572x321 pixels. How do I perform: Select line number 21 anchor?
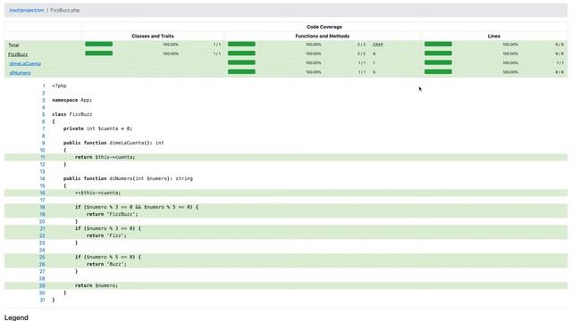point(43,228)
